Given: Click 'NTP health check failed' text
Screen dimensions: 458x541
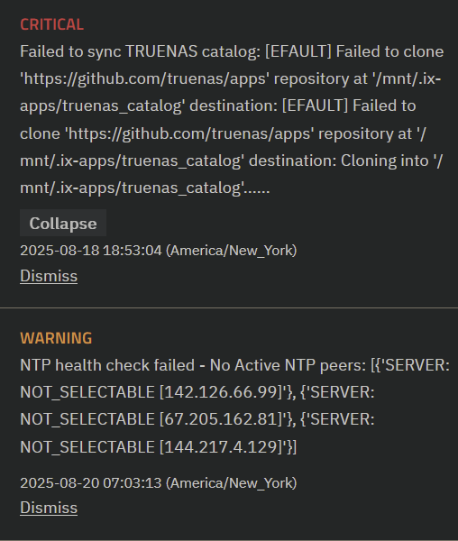Looking at the screenshot, I should click(107, 365).
